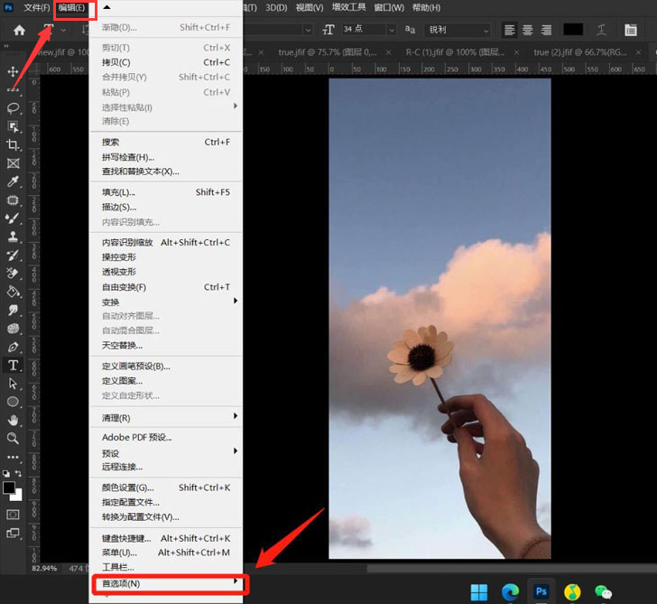
Task: Select the Eyedropper tool
Action: 14,182
